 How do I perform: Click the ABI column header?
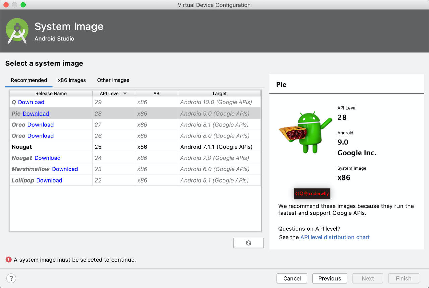[157, 93]
